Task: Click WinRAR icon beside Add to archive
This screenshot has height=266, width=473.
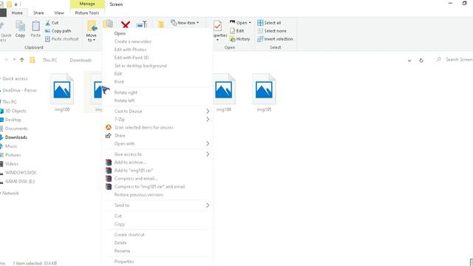Action: click(x=109, y=163)
